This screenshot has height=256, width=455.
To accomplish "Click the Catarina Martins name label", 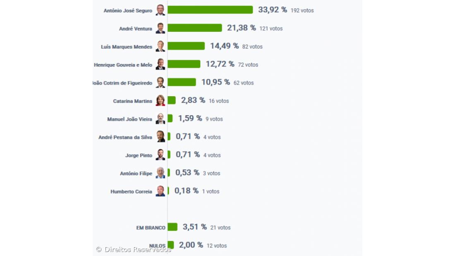I will (132, 101).
